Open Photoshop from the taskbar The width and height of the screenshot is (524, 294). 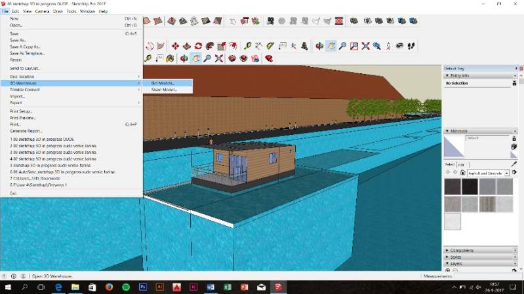[x=143, y=287]
